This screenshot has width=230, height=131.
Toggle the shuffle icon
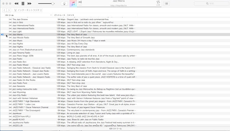80,2
